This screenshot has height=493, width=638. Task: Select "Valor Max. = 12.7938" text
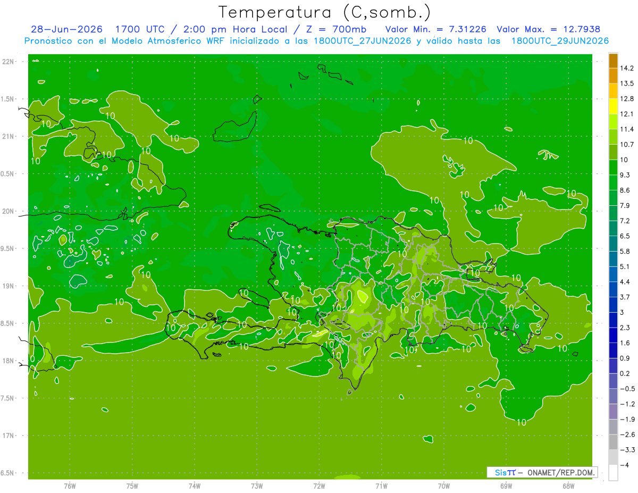click(548, 29)
